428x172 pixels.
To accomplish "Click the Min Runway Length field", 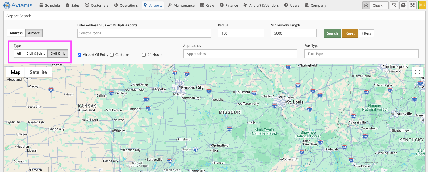I will coord(293,33).
